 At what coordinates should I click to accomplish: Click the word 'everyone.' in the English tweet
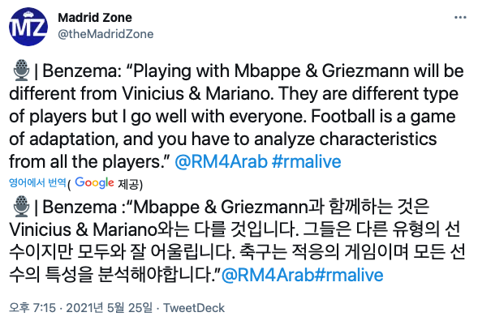(268, 118)
